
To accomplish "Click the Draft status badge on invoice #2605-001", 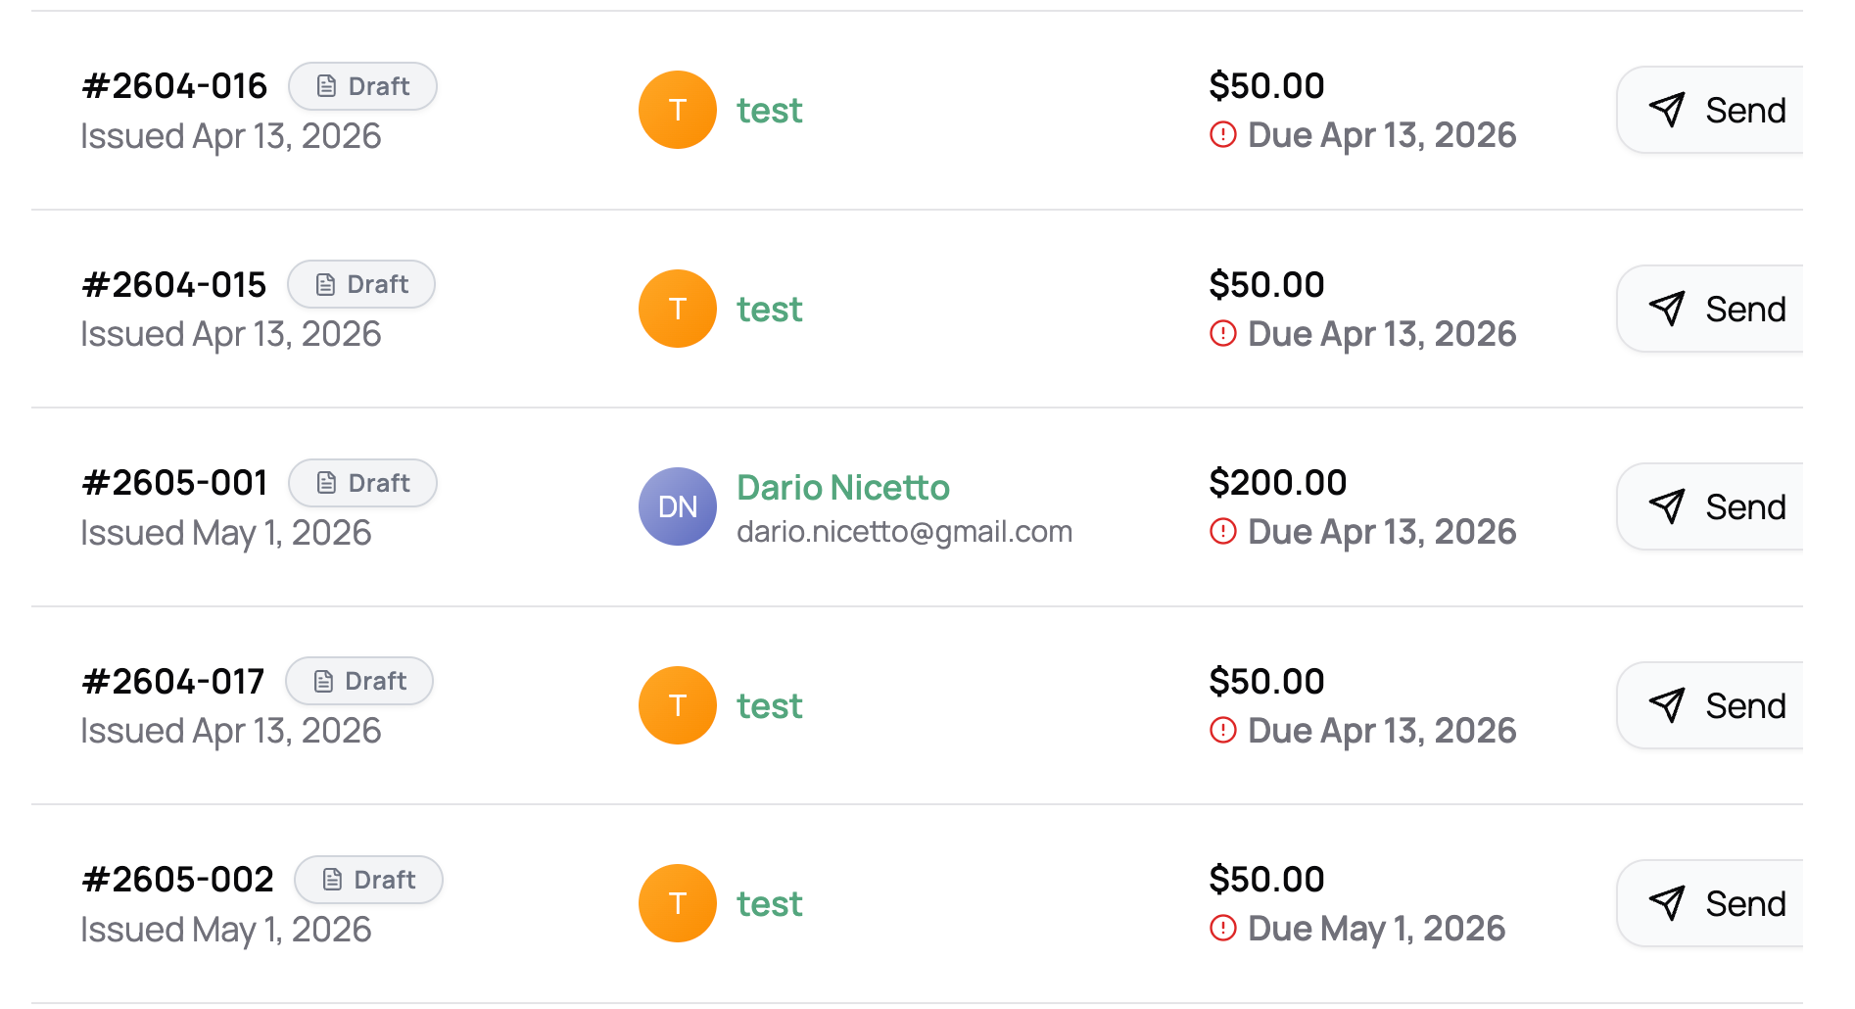I will [362, 483].
